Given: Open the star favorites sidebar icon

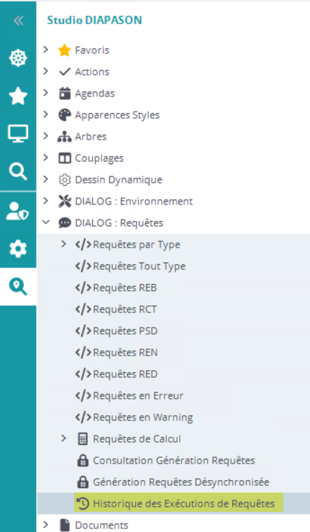Looking at the screenshot, I should (x=18, y=96).
